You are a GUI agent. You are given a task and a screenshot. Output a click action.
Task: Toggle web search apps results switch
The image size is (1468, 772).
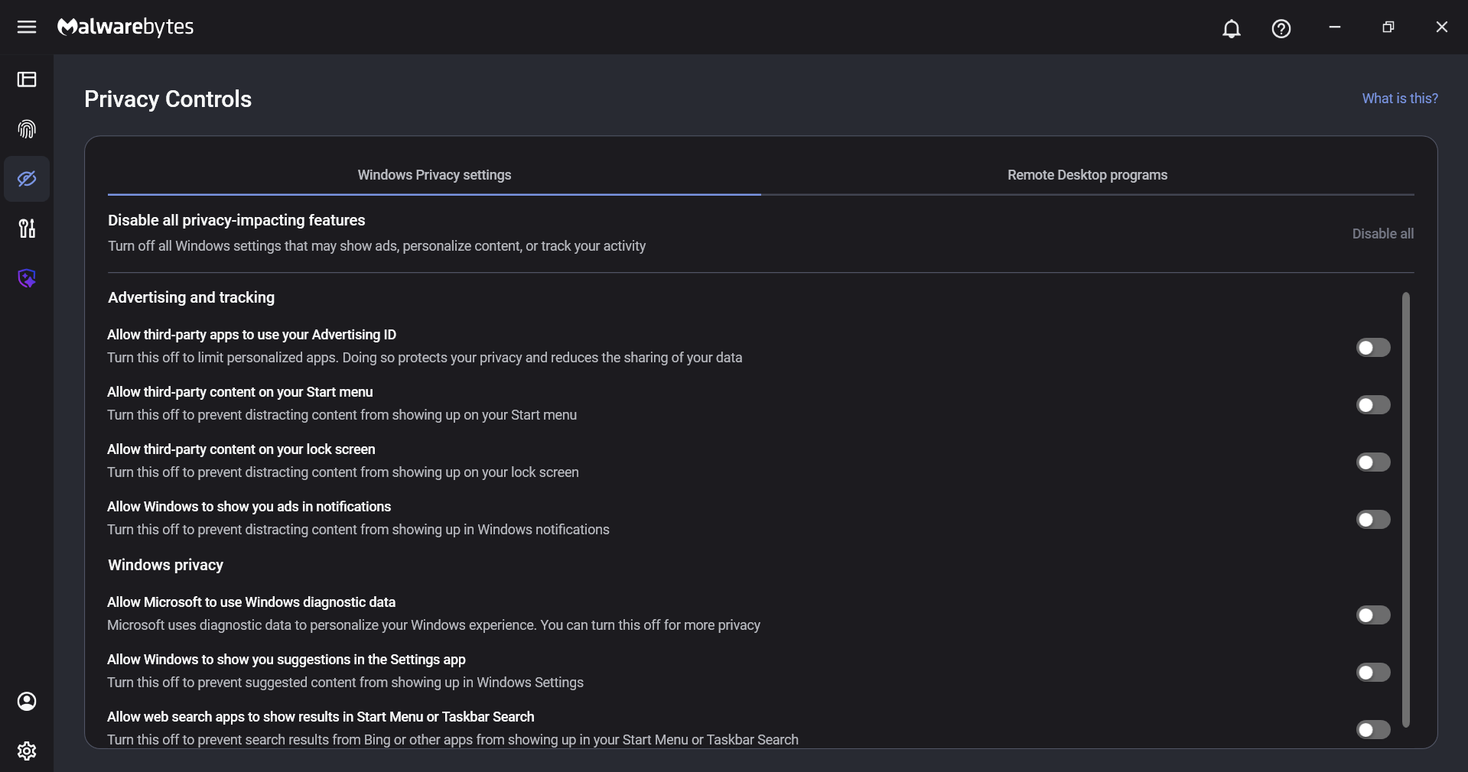[1373, 730]
